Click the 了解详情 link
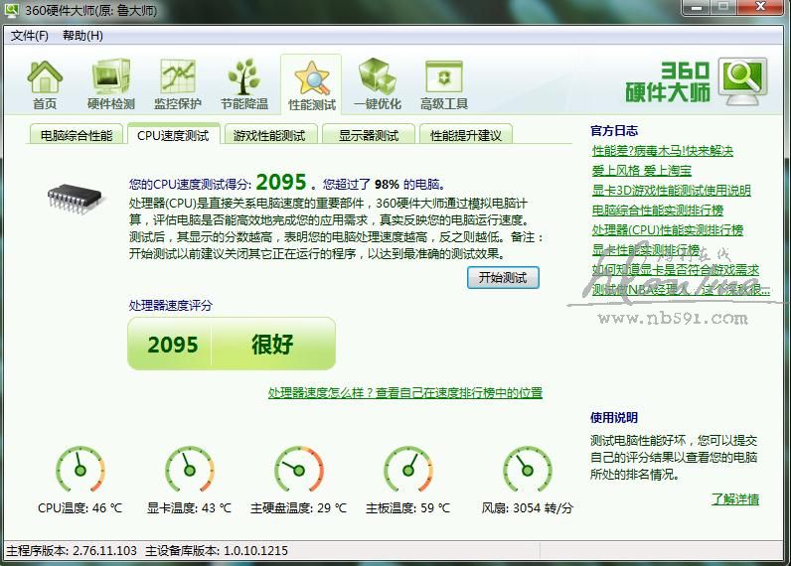The image size is (791, 566). (x=734, y=499)
